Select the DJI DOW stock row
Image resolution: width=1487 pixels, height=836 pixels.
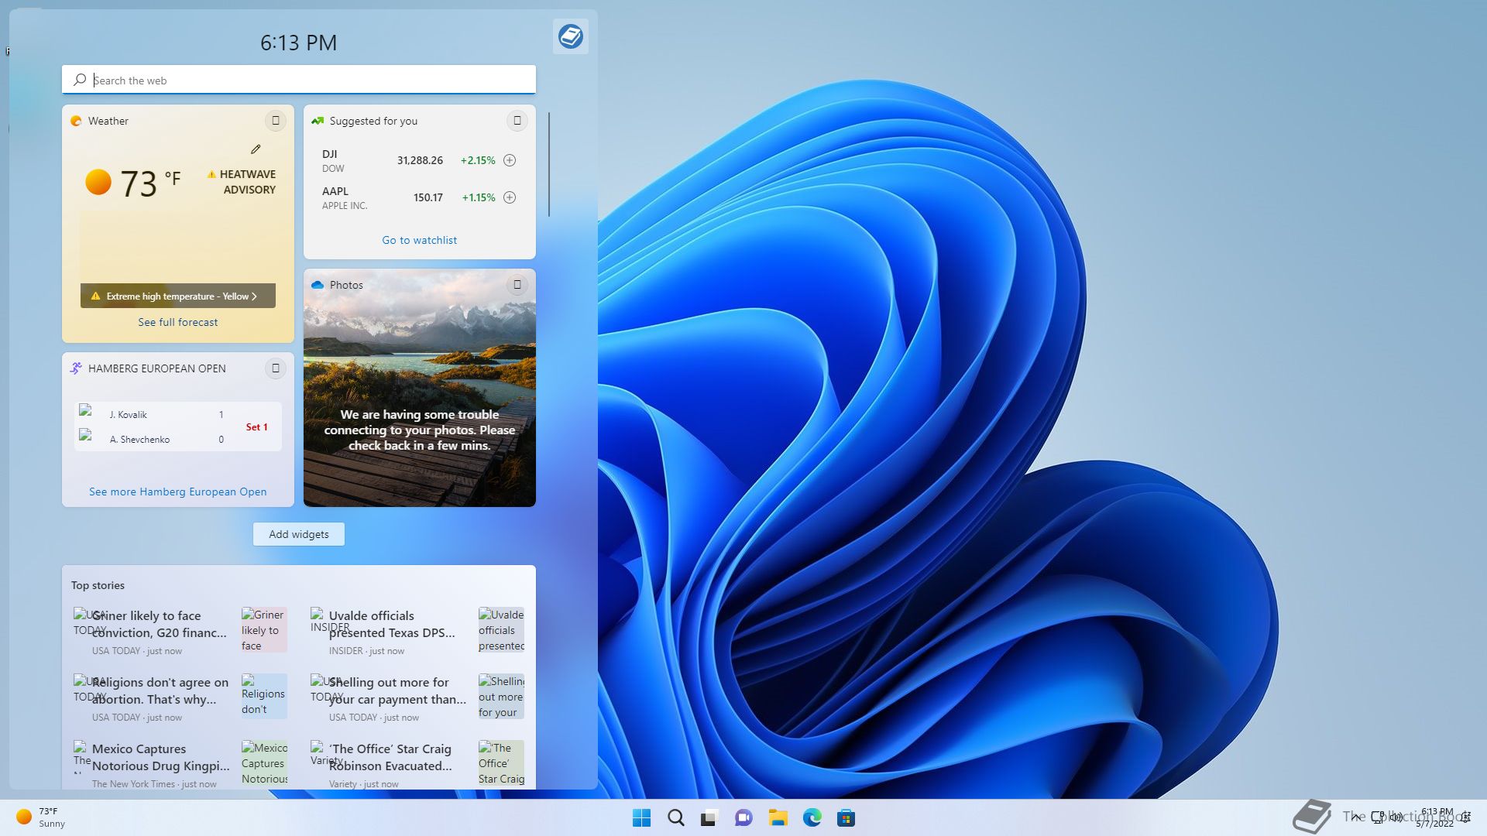(x=419, y=160)
